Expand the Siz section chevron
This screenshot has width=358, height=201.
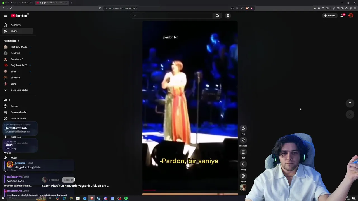tap(9, 100)
